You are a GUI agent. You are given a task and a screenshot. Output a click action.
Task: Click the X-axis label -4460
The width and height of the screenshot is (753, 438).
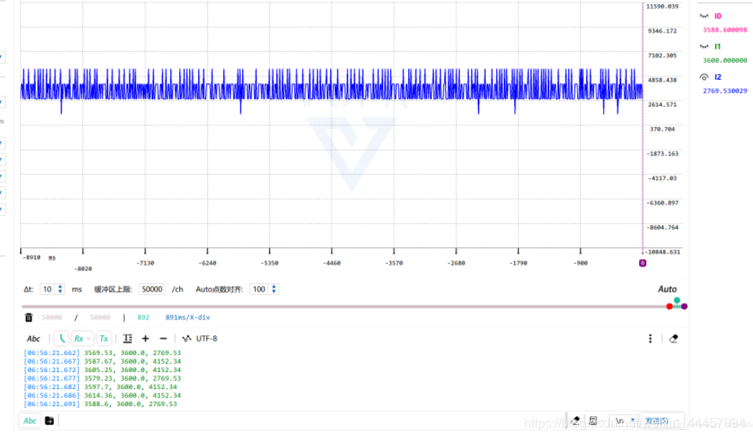tap(332, 264)
